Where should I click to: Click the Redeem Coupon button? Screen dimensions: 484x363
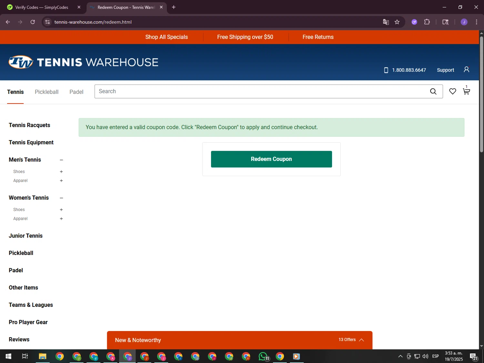pos(271,159)
